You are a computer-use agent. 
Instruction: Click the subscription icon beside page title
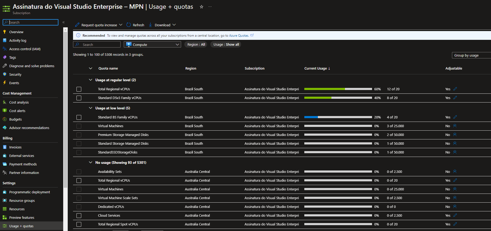(6, 9)
